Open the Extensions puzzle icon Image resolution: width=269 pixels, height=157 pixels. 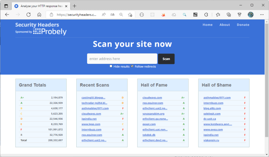click(x=206, y=15)
